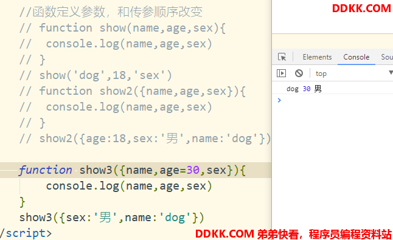Toggle the console sidebar panel icon
The width and height of the screenshot is (393, 240).
281,74
